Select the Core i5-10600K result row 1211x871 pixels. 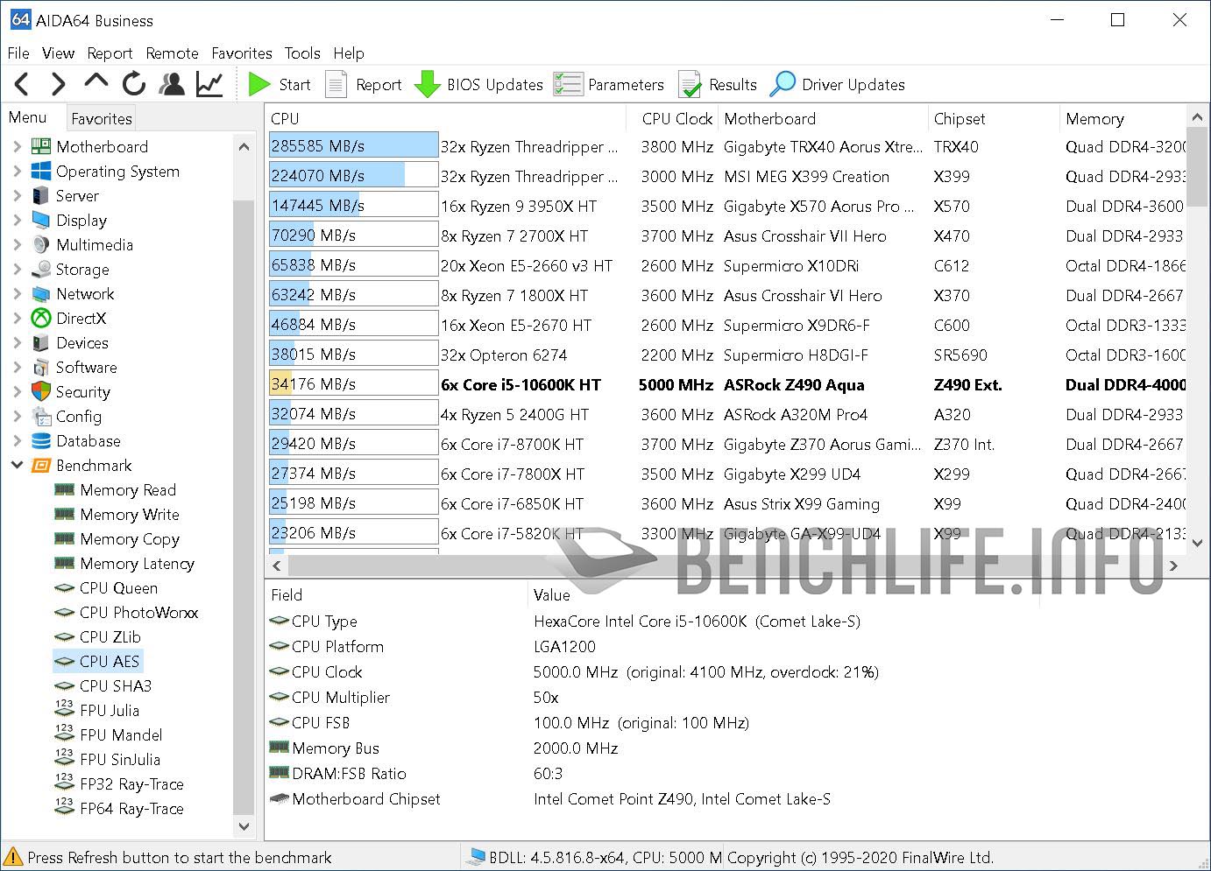pyautogui.click(x=521, y=385)
